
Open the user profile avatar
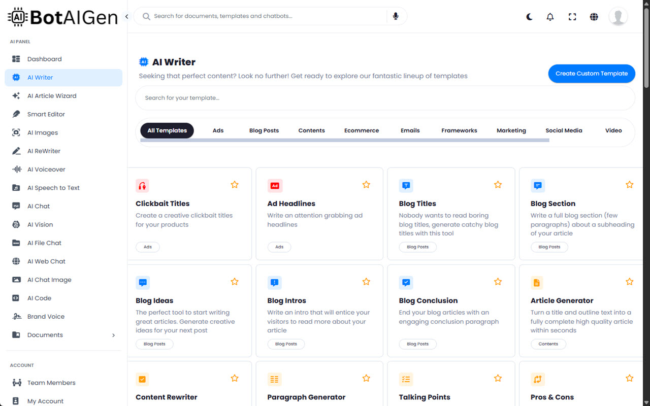(x=618, y=17)
